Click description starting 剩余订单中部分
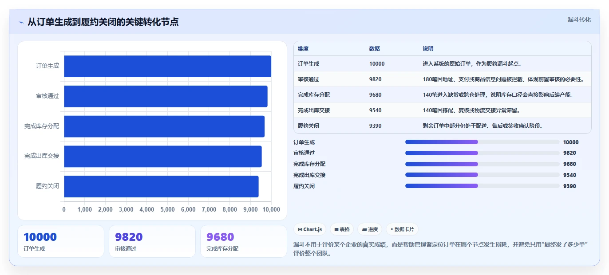Viewport: 609px width, 275px height. [483, 126]
